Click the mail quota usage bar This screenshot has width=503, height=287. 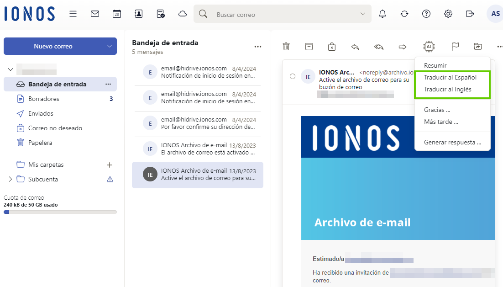pos(60,212)
